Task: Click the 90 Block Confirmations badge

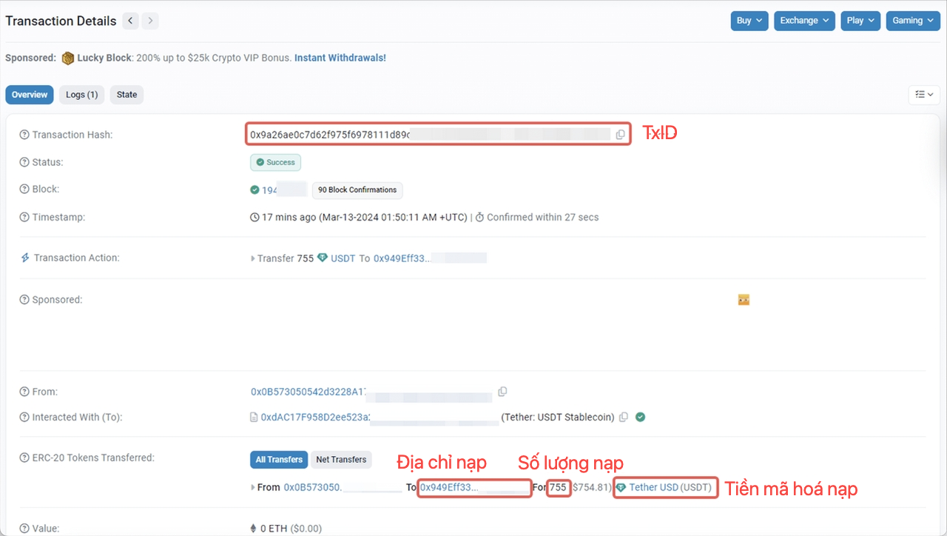Action: [x=357, y=190]
